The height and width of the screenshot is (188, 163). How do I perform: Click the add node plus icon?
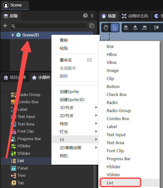(5, 26)
